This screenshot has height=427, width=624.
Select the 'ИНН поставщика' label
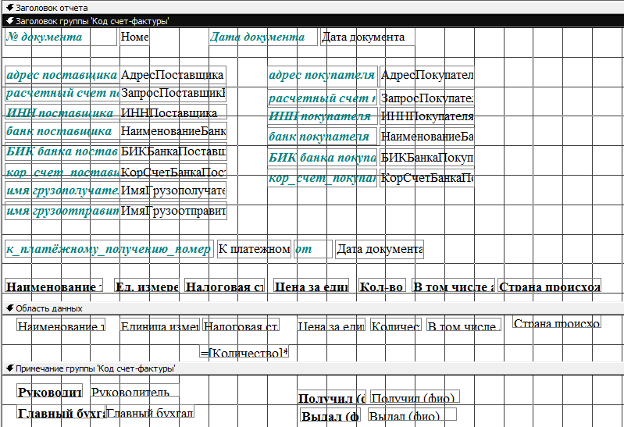pyautogui.click(x=62, y=112)
